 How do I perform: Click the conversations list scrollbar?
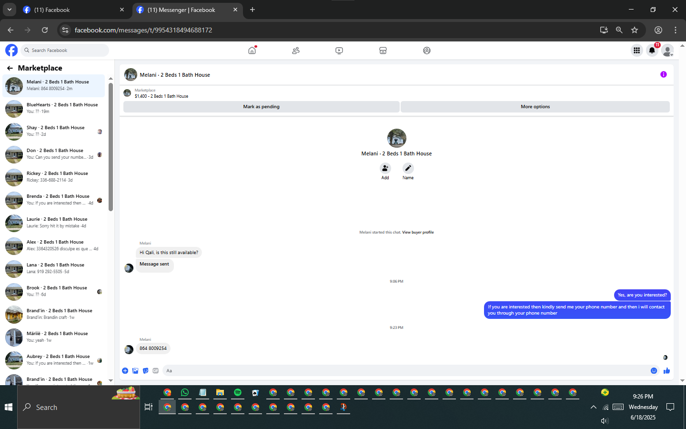(111, 147)
